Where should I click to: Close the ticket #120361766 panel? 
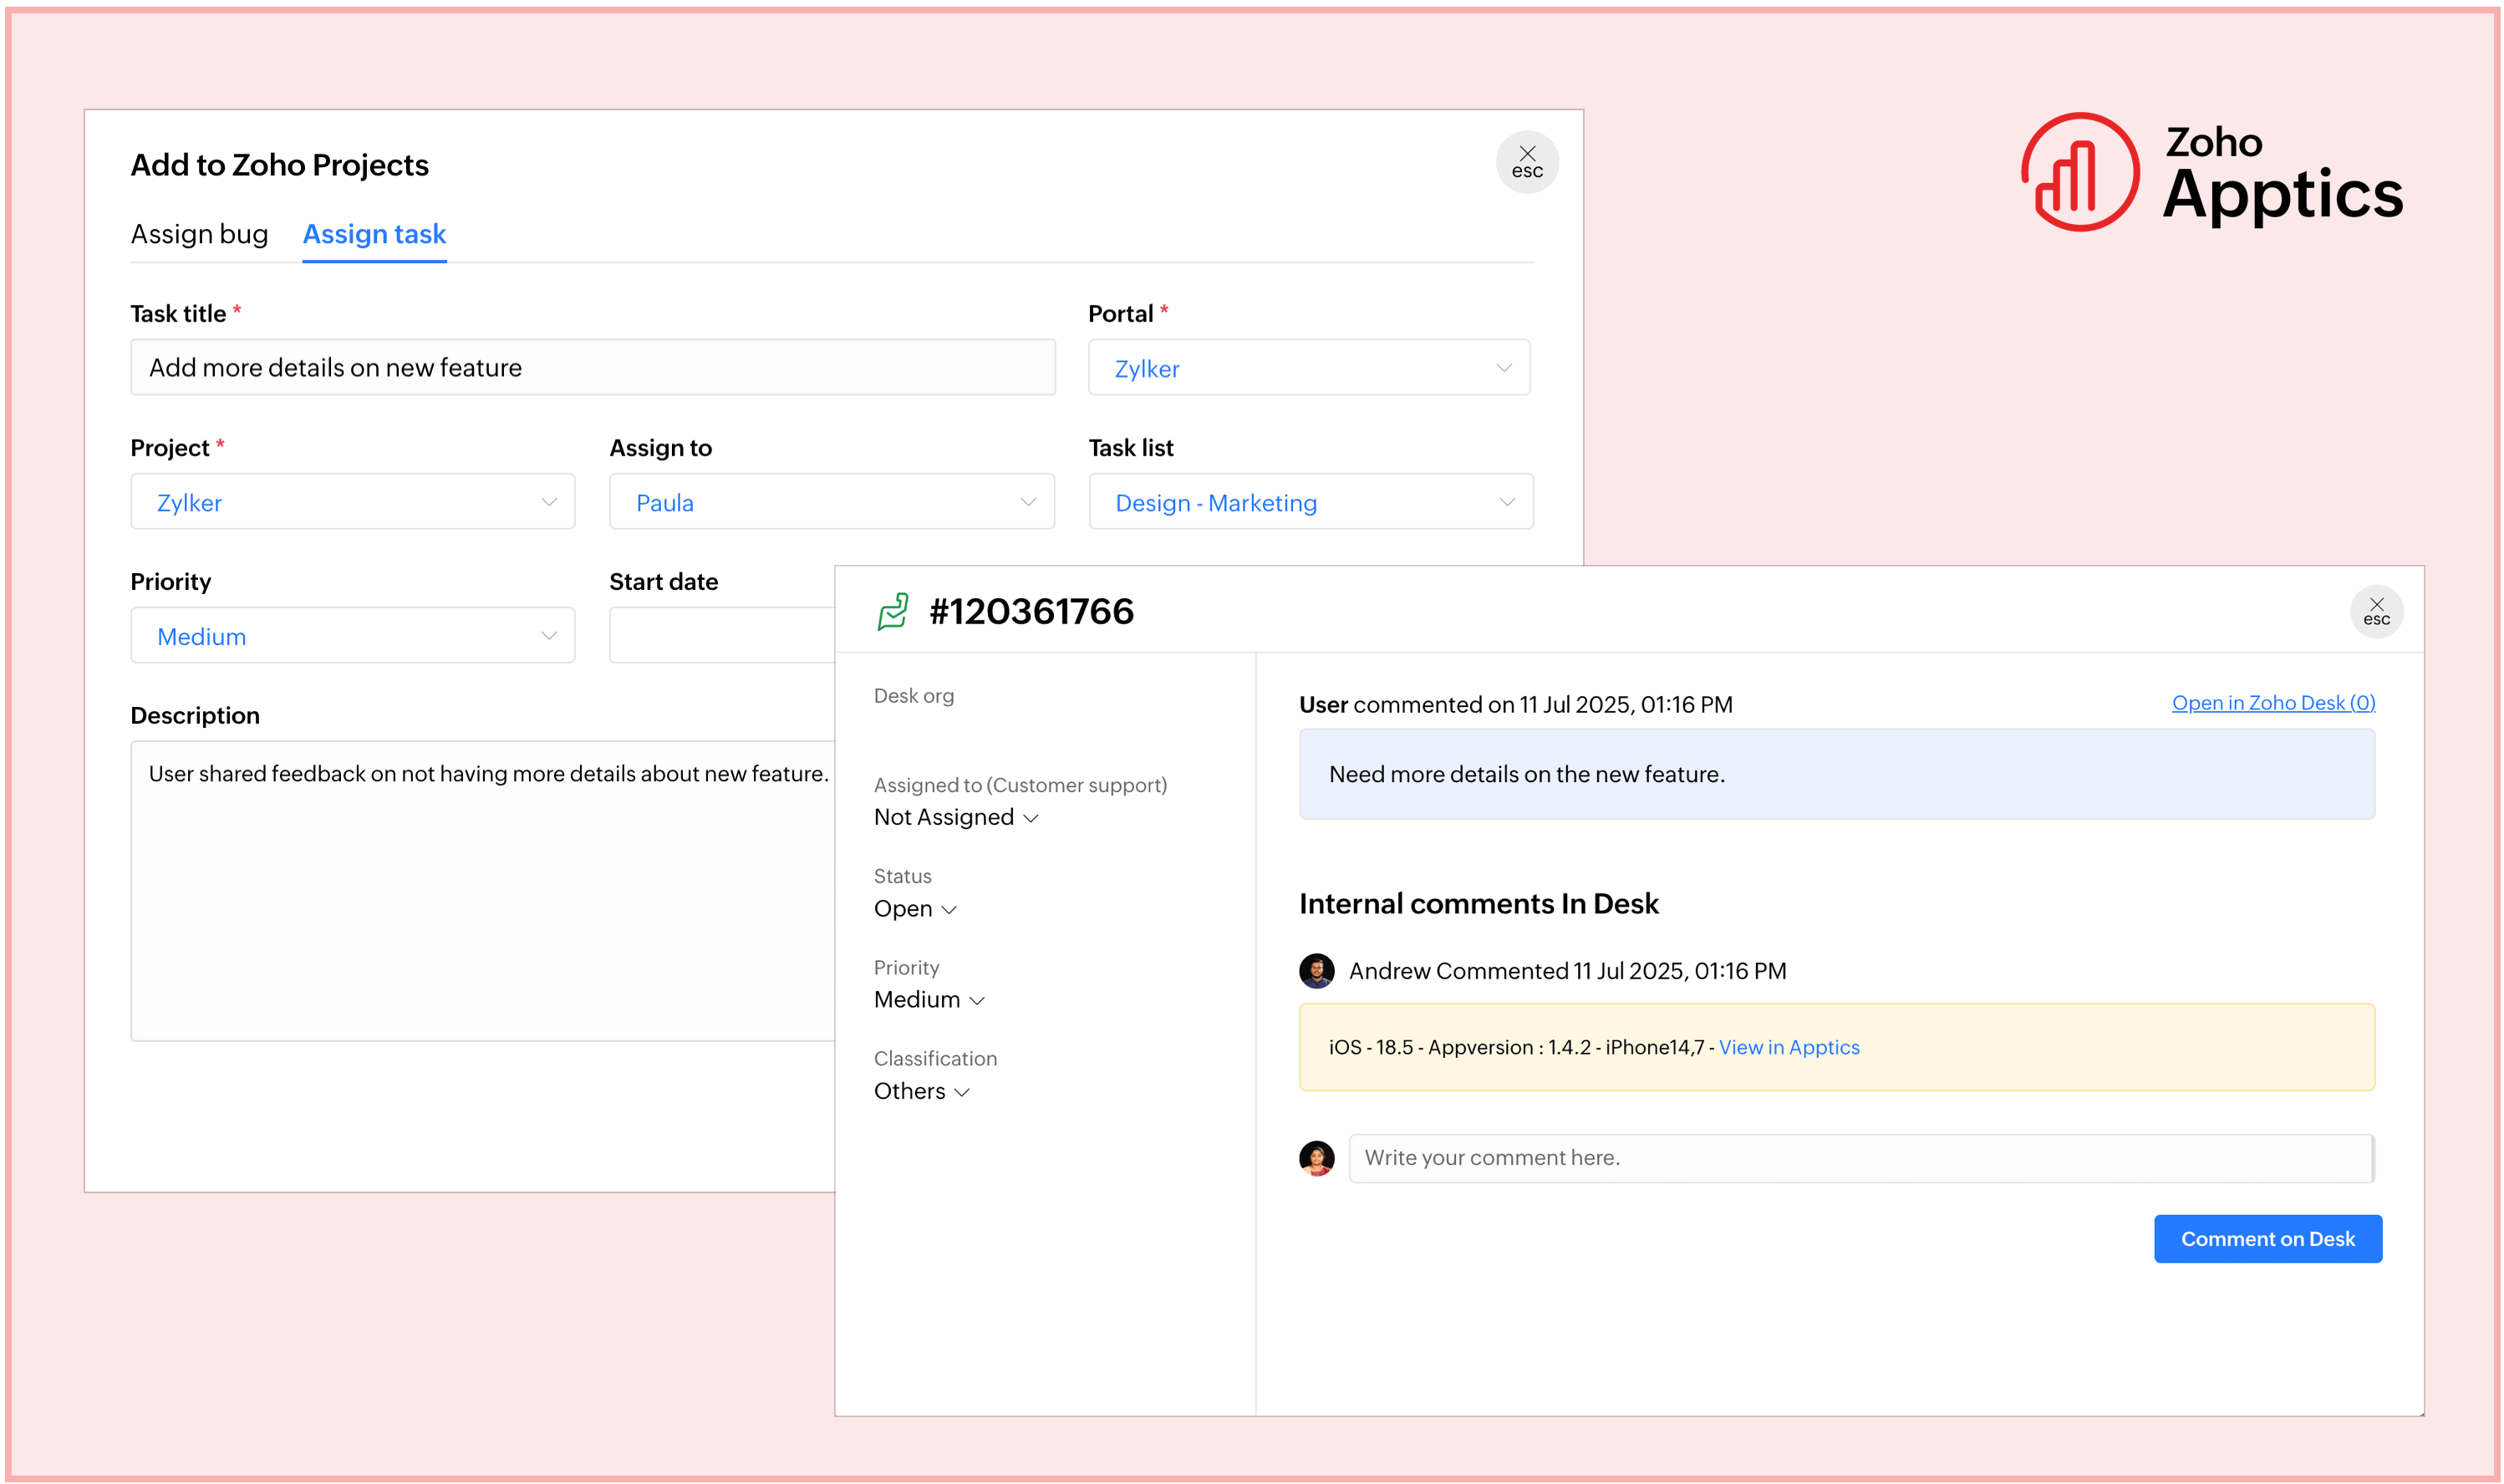coord(2375,611)
